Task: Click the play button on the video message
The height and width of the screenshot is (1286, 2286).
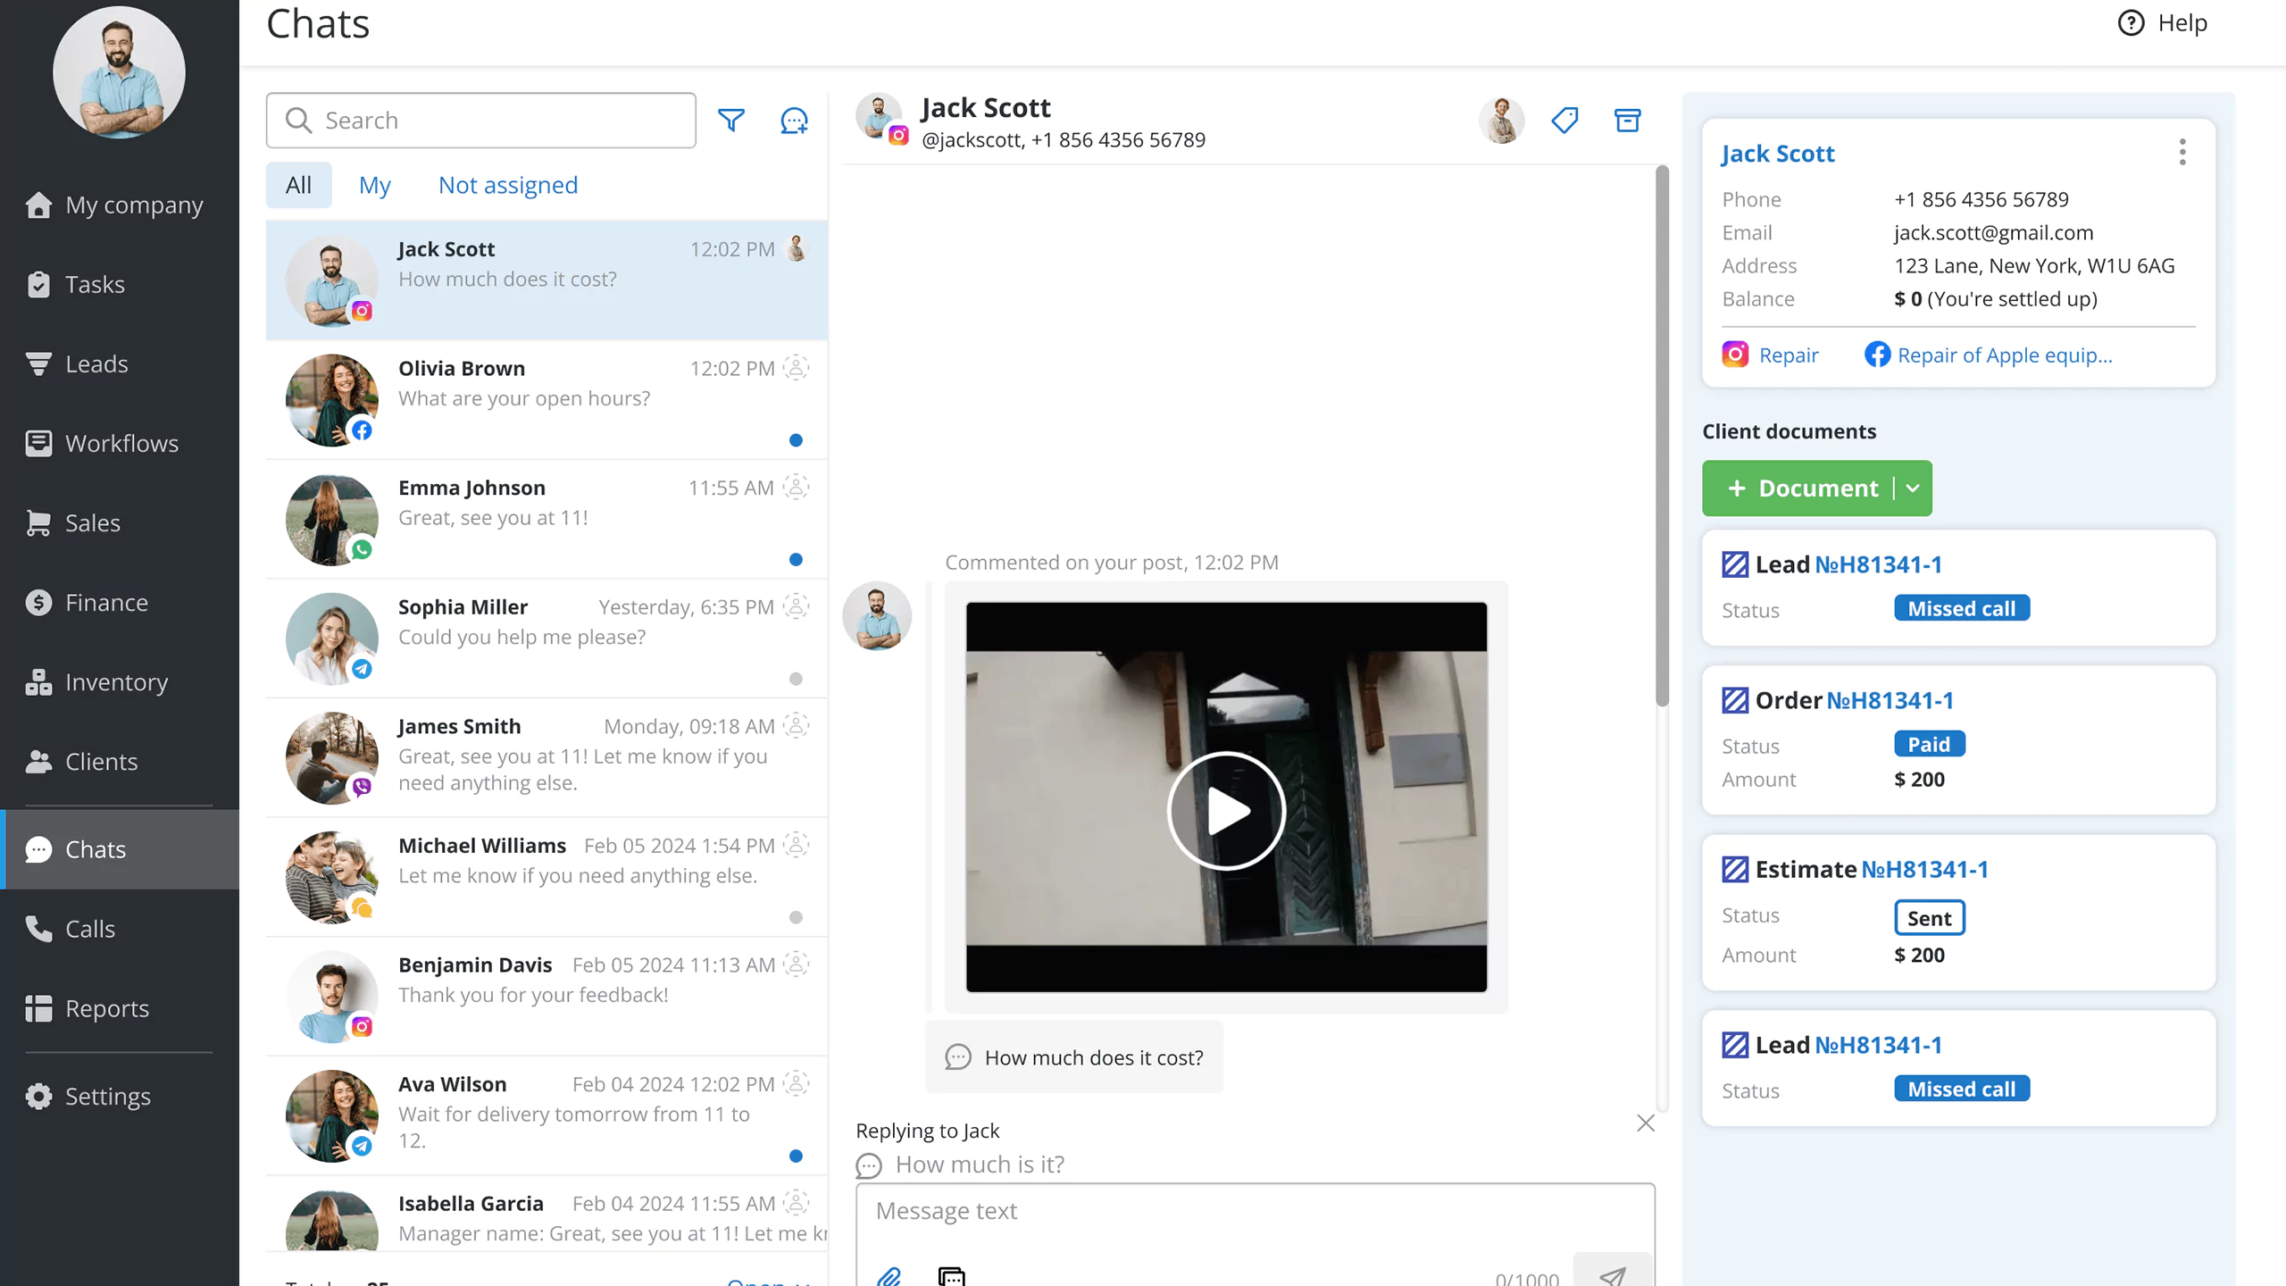Action: pos(1226,808)
